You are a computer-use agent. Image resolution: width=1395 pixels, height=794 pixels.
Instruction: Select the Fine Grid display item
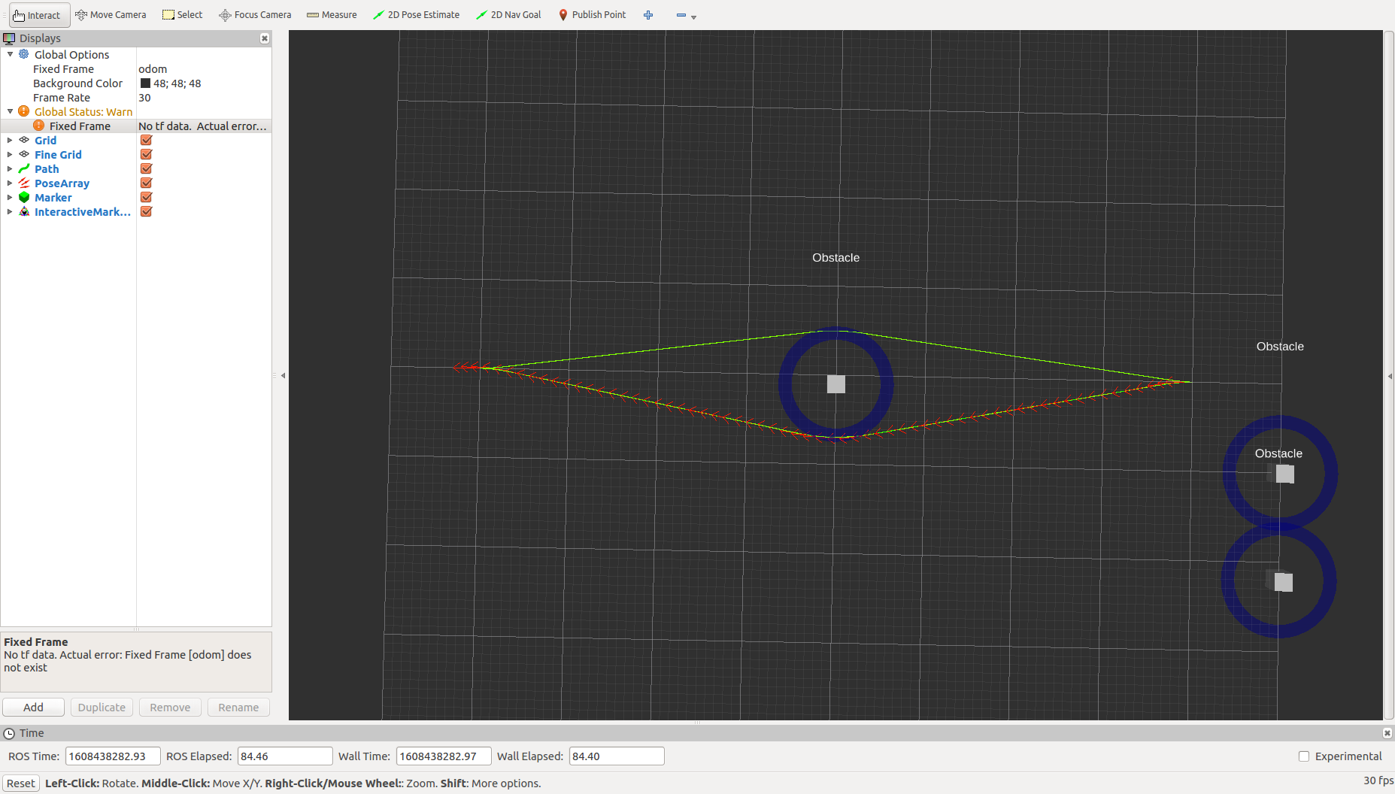(x=58, y=154)
